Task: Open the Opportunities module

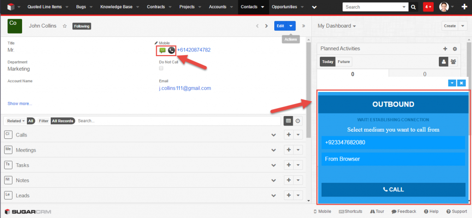Action: click(x=284, y=6)
